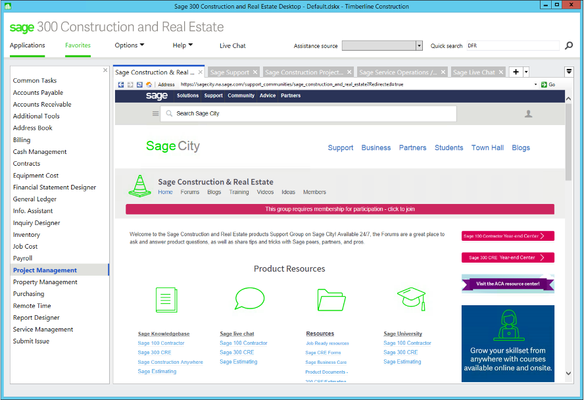Screen dimensions: 584x400
Task: Close the Sage Construction Project tab
Action: (x=349, y=72)
